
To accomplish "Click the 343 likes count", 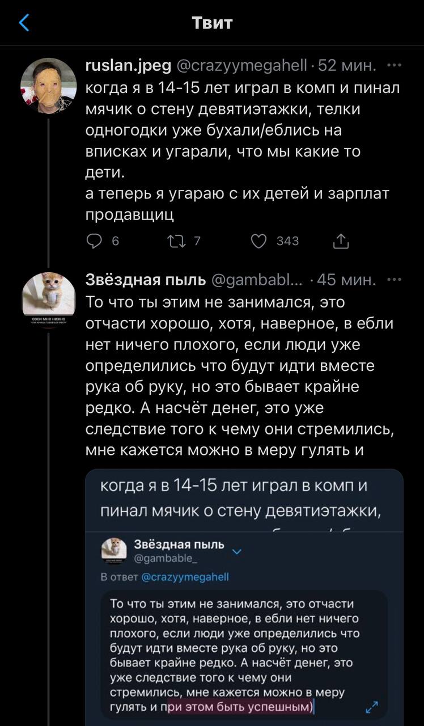I will [287, 241].
